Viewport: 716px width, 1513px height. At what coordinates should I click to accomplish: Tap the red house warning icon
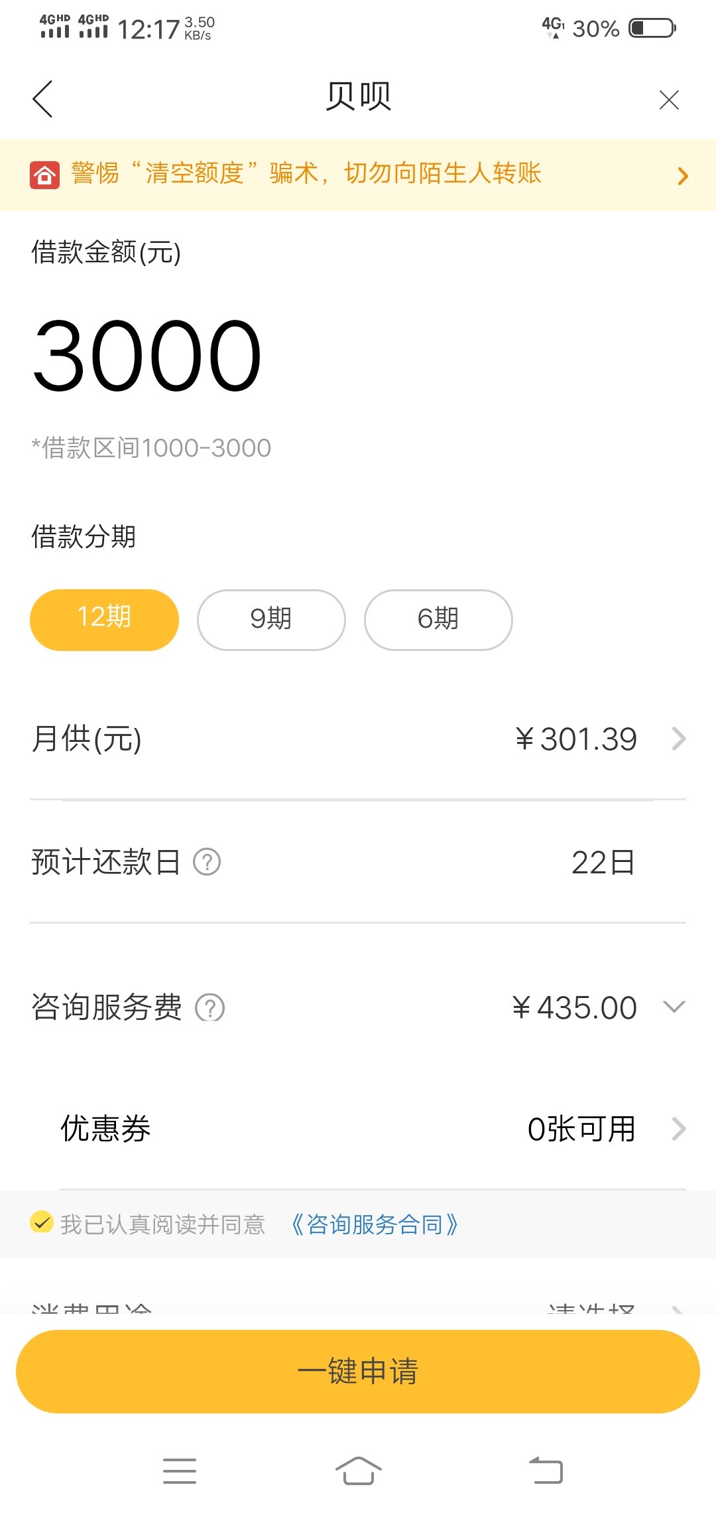(x=44, y=175)
